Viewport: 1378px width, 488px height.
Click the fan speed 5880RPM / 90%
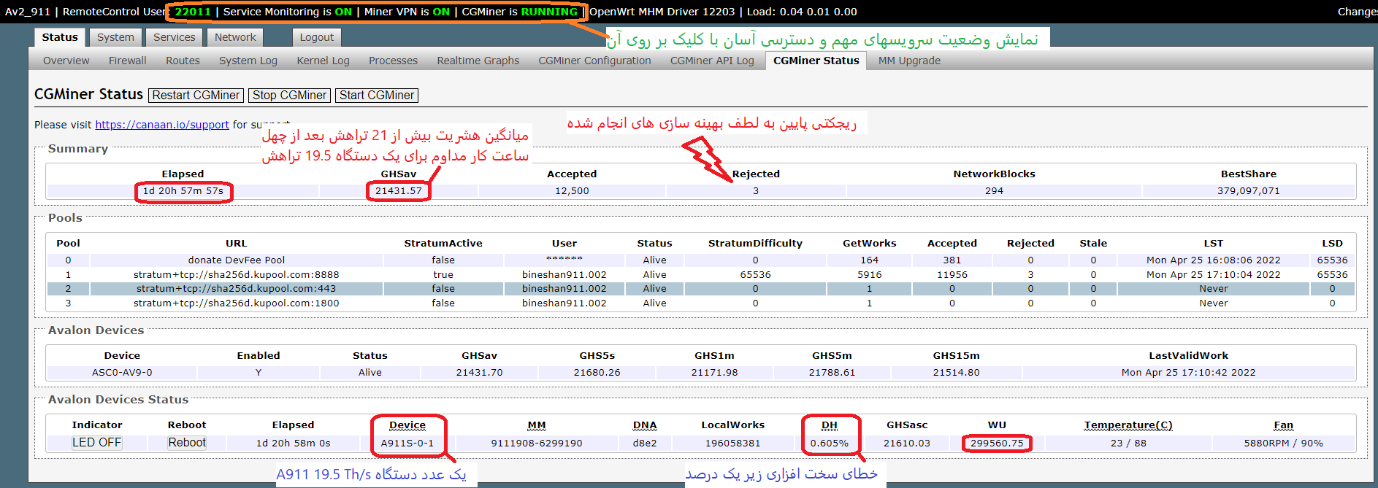click(x=1284, y=444)
